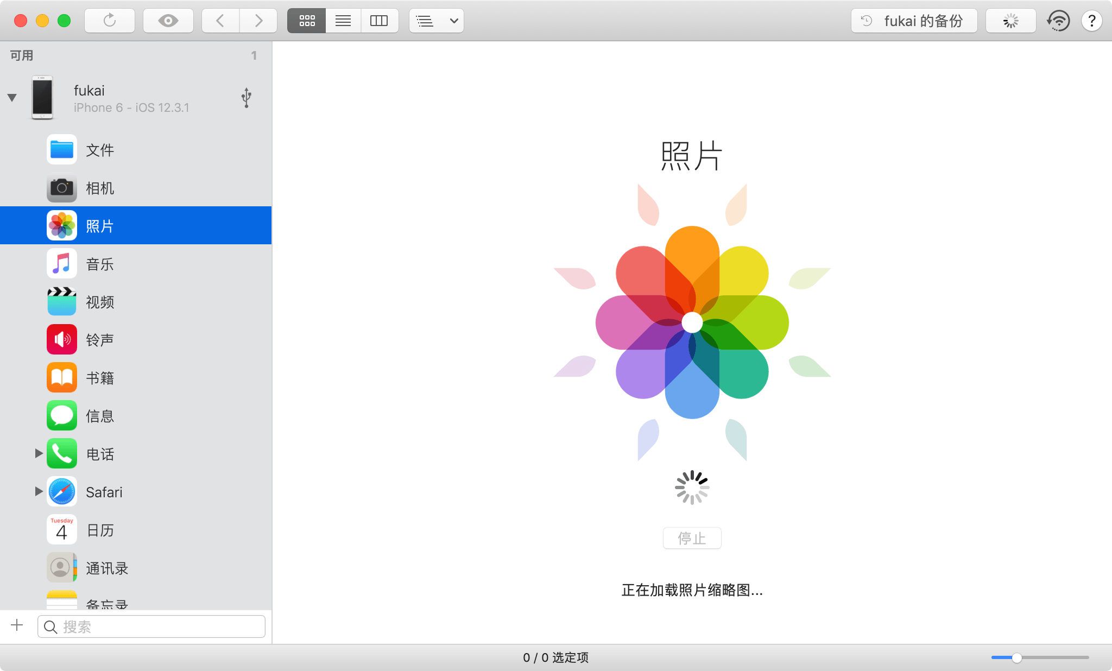Switch to column view
Screen dimensions: 1112x671
379,21
